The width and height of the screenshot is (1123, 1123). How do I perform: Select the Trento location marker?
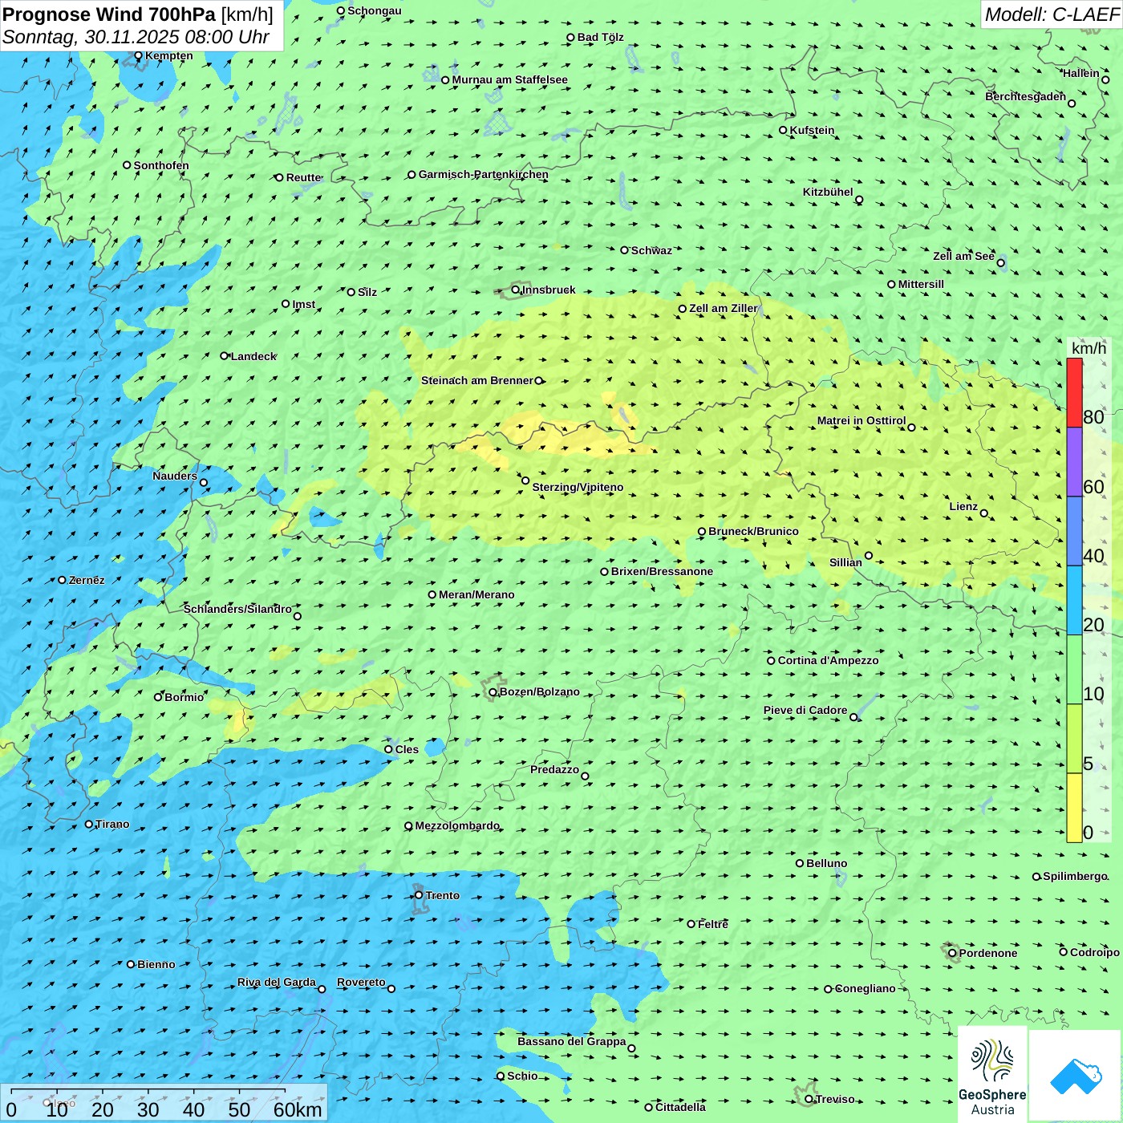tap(419, 895)
